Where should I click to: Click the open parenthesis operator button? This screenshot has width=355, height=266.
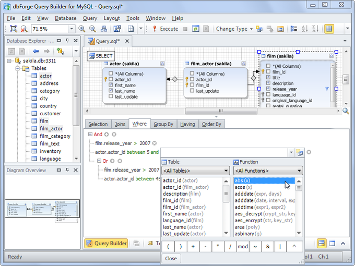[168, 247]
